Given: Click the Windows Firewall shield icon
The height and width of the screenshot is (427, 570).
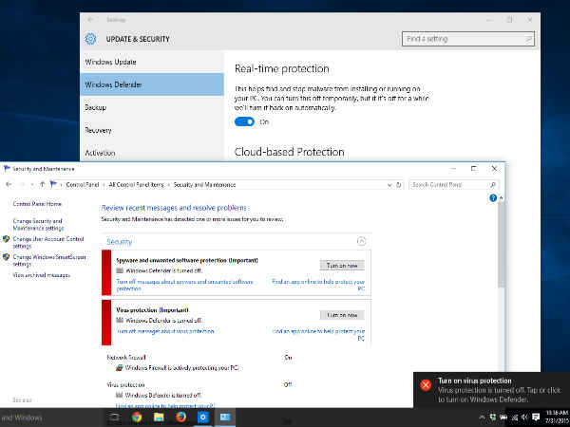Looking at the screenshot, I should point(120,368).
